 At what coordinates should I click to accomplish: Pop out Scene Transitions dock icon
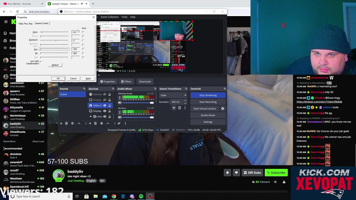186,89
